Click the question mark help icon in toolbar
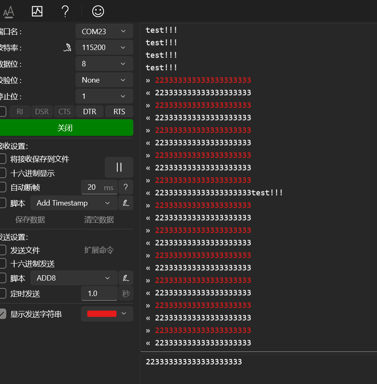The width and height of the screenshot is (377, 384). (x=65, y=11)
